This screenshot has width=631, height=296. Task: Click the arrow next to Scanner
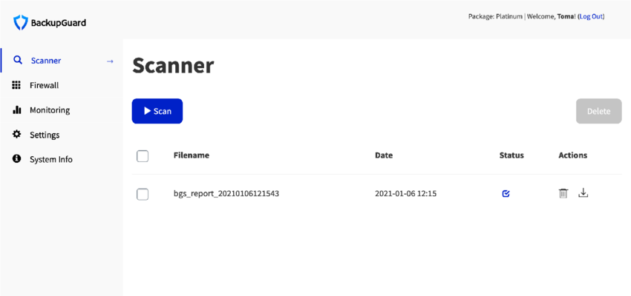click(110, 61)
